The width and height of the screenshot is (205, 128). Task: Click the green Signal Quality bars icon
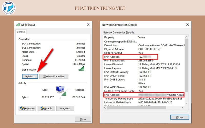(x=81, y=69)
